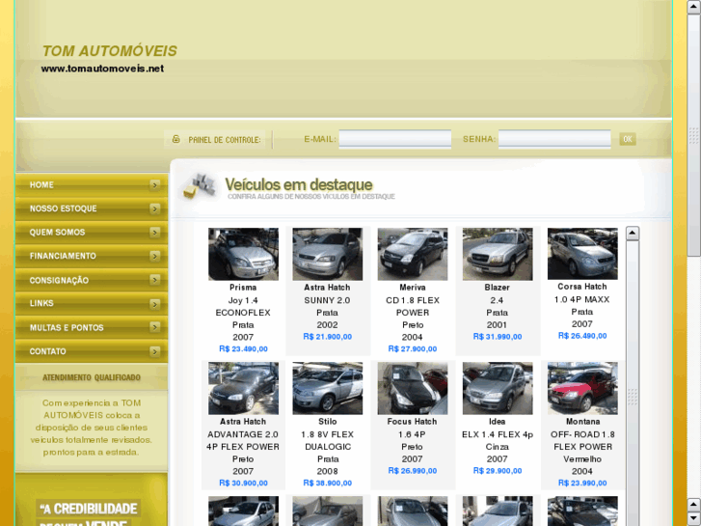Open the Prisma car thumbnail
This screenshot has height=526, width=701.
tap(243, 254)
